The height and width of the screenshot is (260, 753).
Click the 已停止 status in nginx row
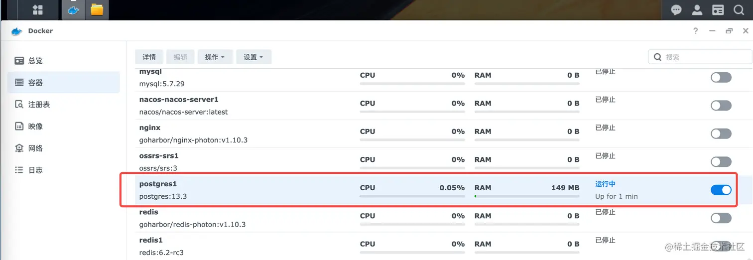(605, 128)
